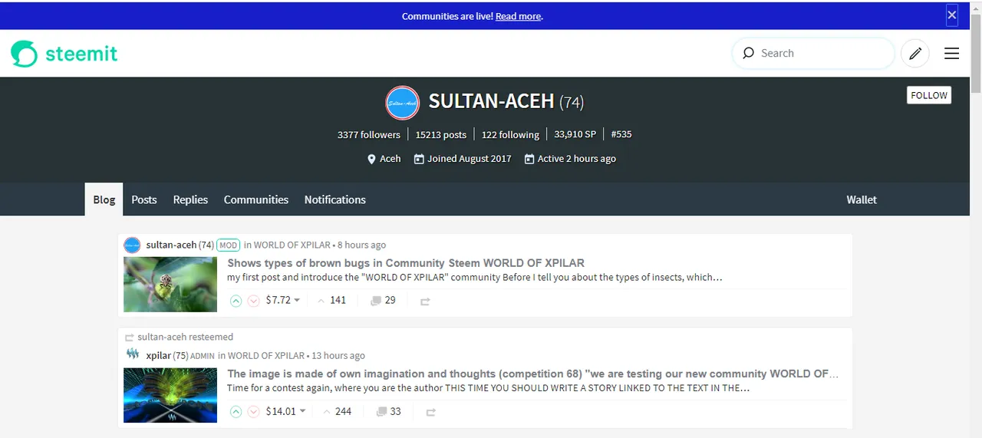Open the compose post pencil icon
982x438 pixels.
click(x=915, y=53)
